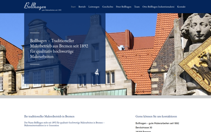
Task: Click the hero headline 'Bollhagen – Traditioneller Malerbetrieb'
Action: click(x=59, y=49)
